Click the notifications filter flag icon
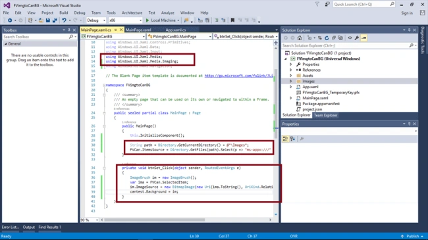This screenshot has height=240, width=428. coord(317,4)
